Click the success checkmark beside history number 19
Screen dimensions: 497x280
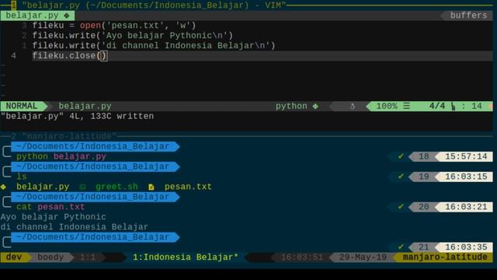401,177
